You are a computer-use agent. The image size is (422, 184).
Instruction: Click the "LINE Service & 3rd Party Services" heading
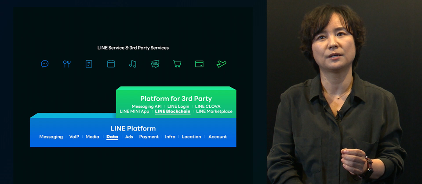[x=133, y=48]
